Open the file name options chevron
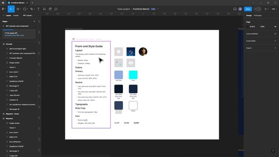 [x=158, y=9]
